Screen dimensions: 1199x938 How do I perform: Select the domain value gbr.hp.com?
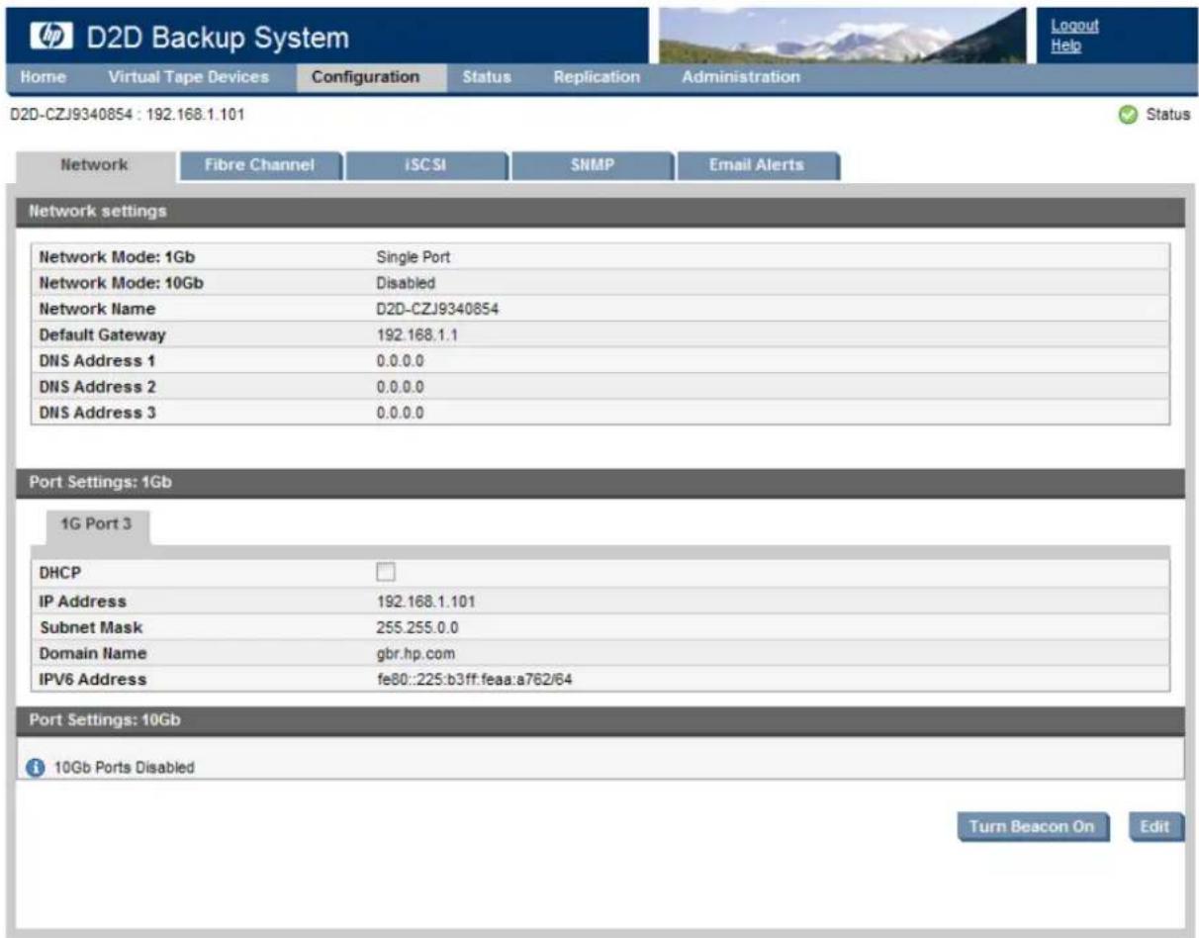(414, 653)
